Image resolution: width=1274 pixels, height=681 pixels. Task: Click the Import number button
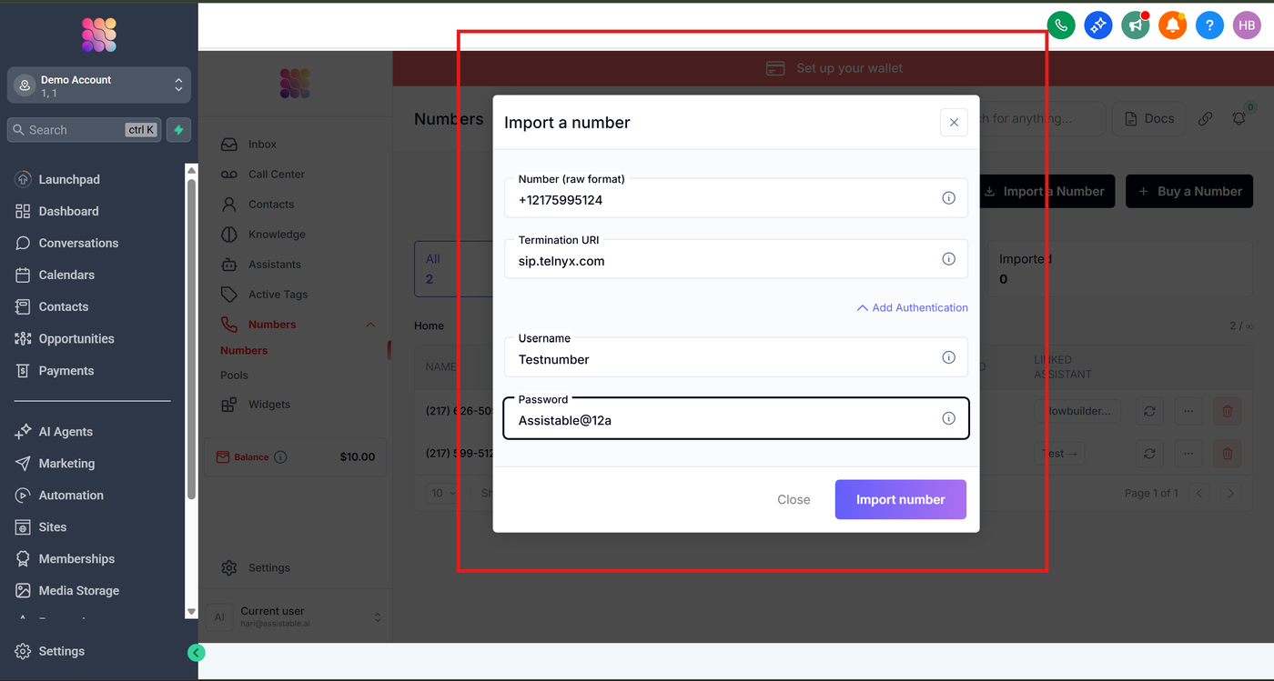pyautogui.click(x=900, y=499)
